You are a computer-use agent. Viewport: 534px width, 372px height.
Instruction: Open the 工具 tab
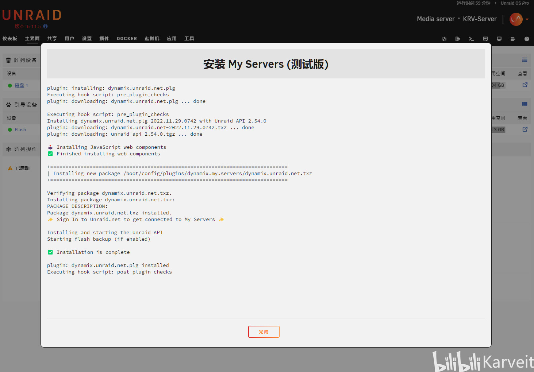coord(189,39)
